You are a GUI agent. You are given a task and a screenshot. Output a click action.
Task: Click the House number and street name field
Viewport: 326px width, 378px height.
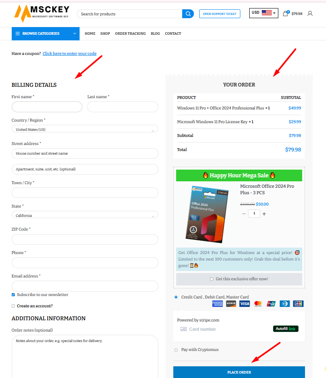click(x=85, y=153)
